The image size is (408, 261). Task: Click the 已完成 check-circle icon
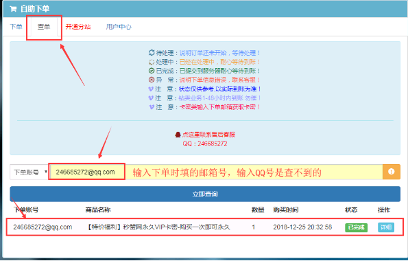pyautogui.click(x=152, y=71)
